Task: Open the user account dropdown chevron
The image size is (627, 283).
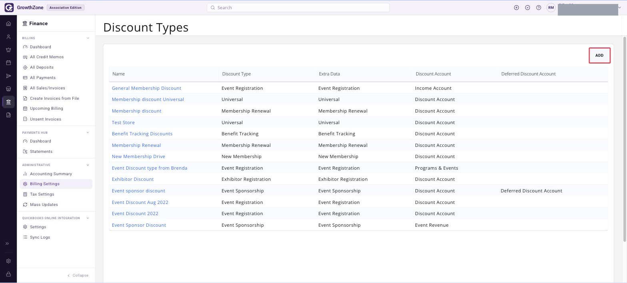Action: [620, 8]
